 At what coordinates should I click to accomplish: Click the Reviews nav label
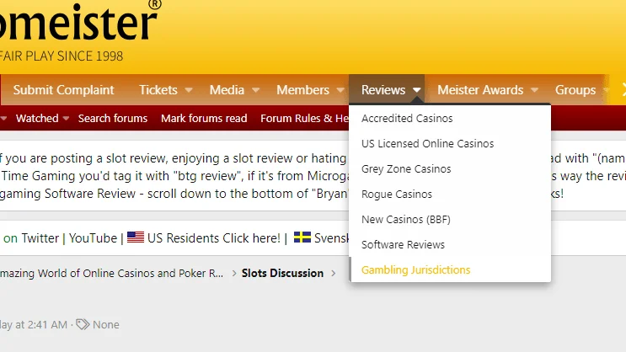pos(383,90)
